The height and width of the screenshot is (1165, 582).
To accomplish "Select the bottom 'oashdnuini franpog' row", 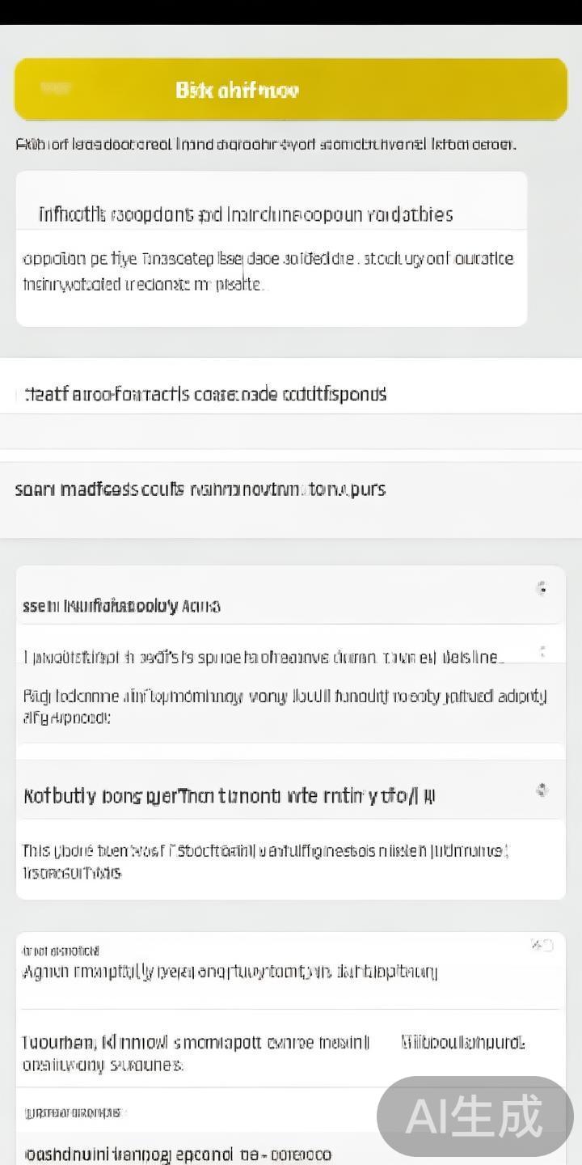I will [178, 1154].
